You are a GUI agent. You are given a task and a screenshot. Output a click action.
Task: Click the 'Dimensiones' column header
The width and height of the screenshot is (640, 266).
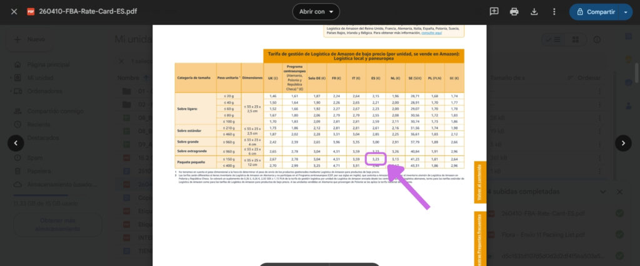point(252,78)
